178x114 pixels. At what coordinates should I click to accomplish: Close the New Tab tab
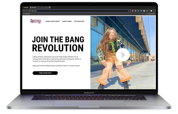click(x=47, y=7)
